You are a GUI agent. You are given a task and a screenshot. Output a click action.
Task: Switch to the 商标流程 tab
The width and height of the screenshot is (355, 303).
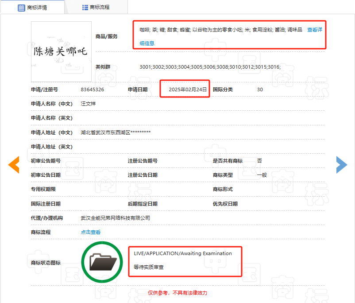pos(96,7)
